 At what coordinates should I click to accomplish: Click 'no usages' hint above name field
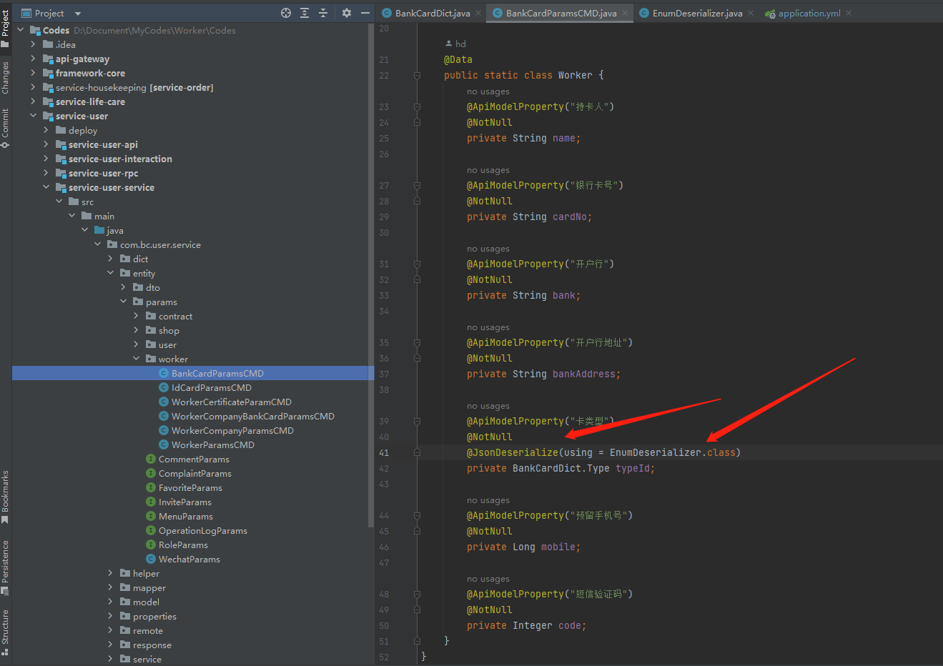pyautogui.click(x=488, y=91)
